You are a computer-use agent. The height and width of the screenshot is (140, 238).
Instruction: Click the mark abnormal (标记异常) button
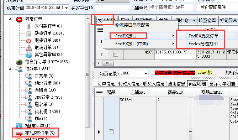(228, 20)
